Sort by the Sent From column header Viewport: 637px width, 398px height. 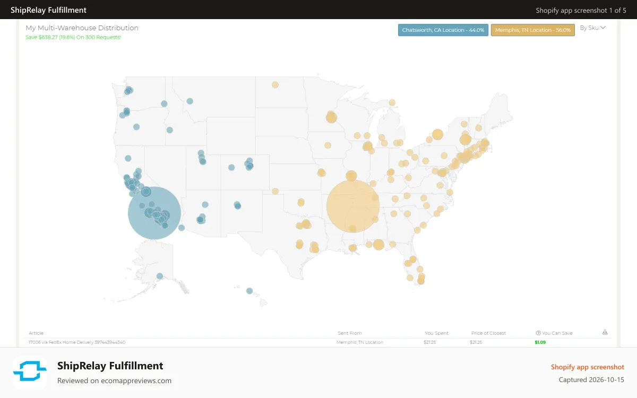(350, 333)
